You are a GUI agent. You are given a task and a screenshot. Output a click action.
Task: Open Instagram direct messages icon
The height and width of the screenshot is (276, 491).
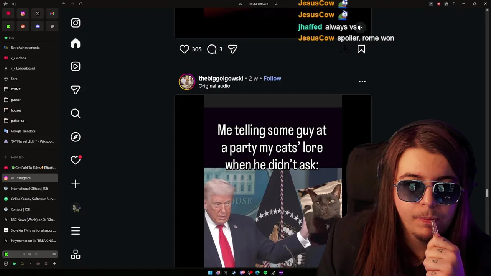point(76,90)
